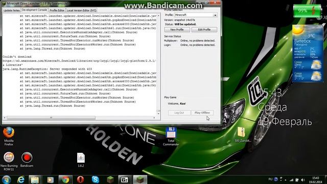The width and height of the screenshot is (327, 184).
Task: Click the console horizontal scrollbar thumb
Action: click(x=51, y=118)
